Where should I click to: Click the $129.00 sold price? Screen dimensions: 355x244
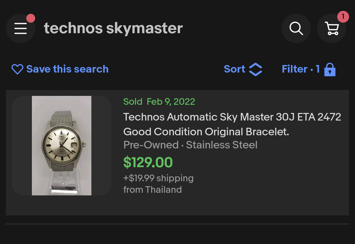point(148,162)
